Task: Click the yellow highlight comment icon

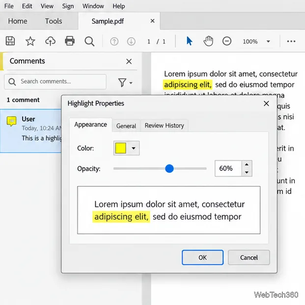Action: (x=11, y=121)
